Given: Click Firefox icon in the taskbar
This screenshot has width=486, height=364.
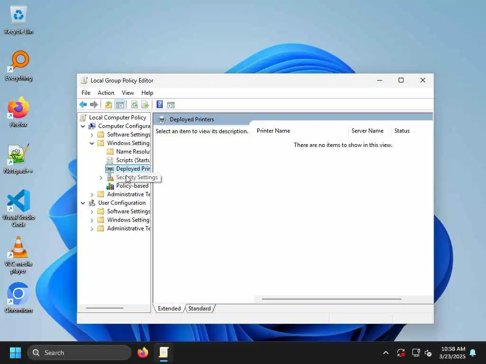Looking at the screenshot, I should pos(142,353).
